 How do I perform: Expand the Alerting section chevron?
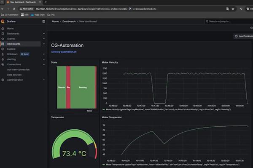44,59
